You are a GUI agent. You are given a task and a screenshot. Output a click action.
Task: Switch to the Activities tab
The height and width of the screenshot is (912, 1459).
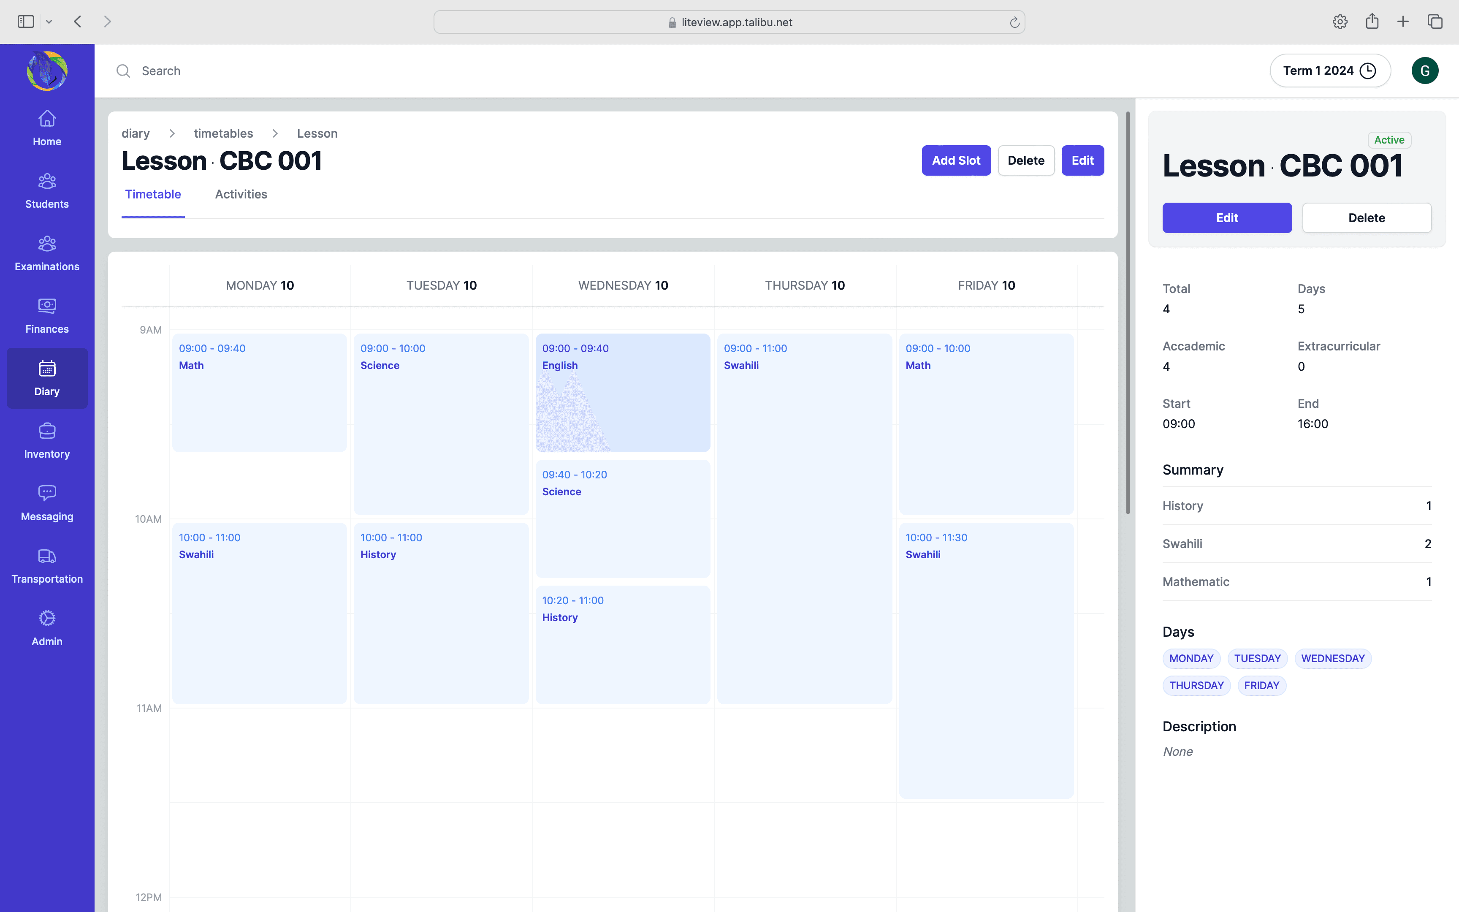[241, 194]
